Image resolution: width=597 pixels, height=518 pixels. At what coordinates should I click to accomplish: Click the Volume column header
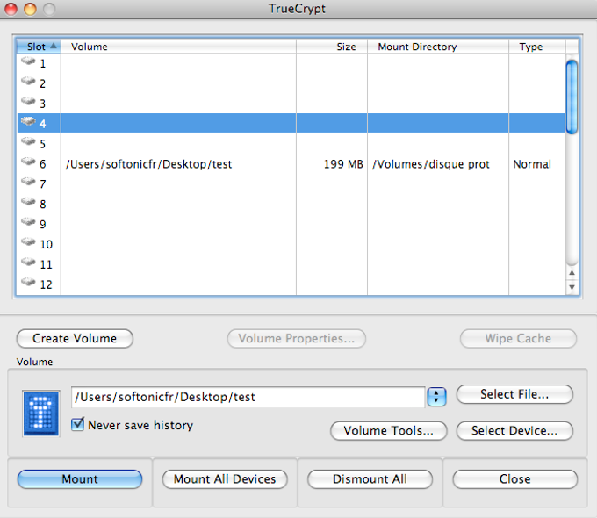point(178,47)
